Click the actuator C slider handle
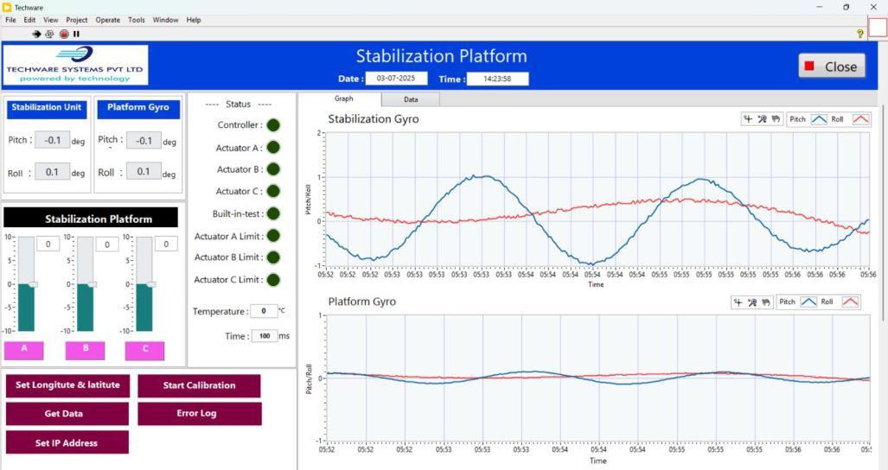Screen dimensions: 888x470 [150, 284]
